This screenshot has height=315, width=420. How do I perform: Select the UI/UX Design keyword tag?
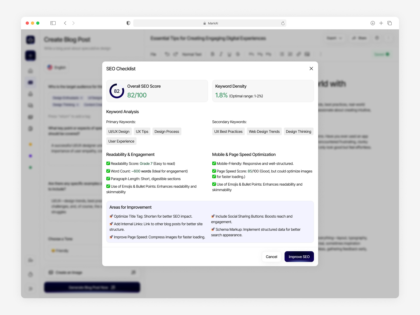pos(119,131)
